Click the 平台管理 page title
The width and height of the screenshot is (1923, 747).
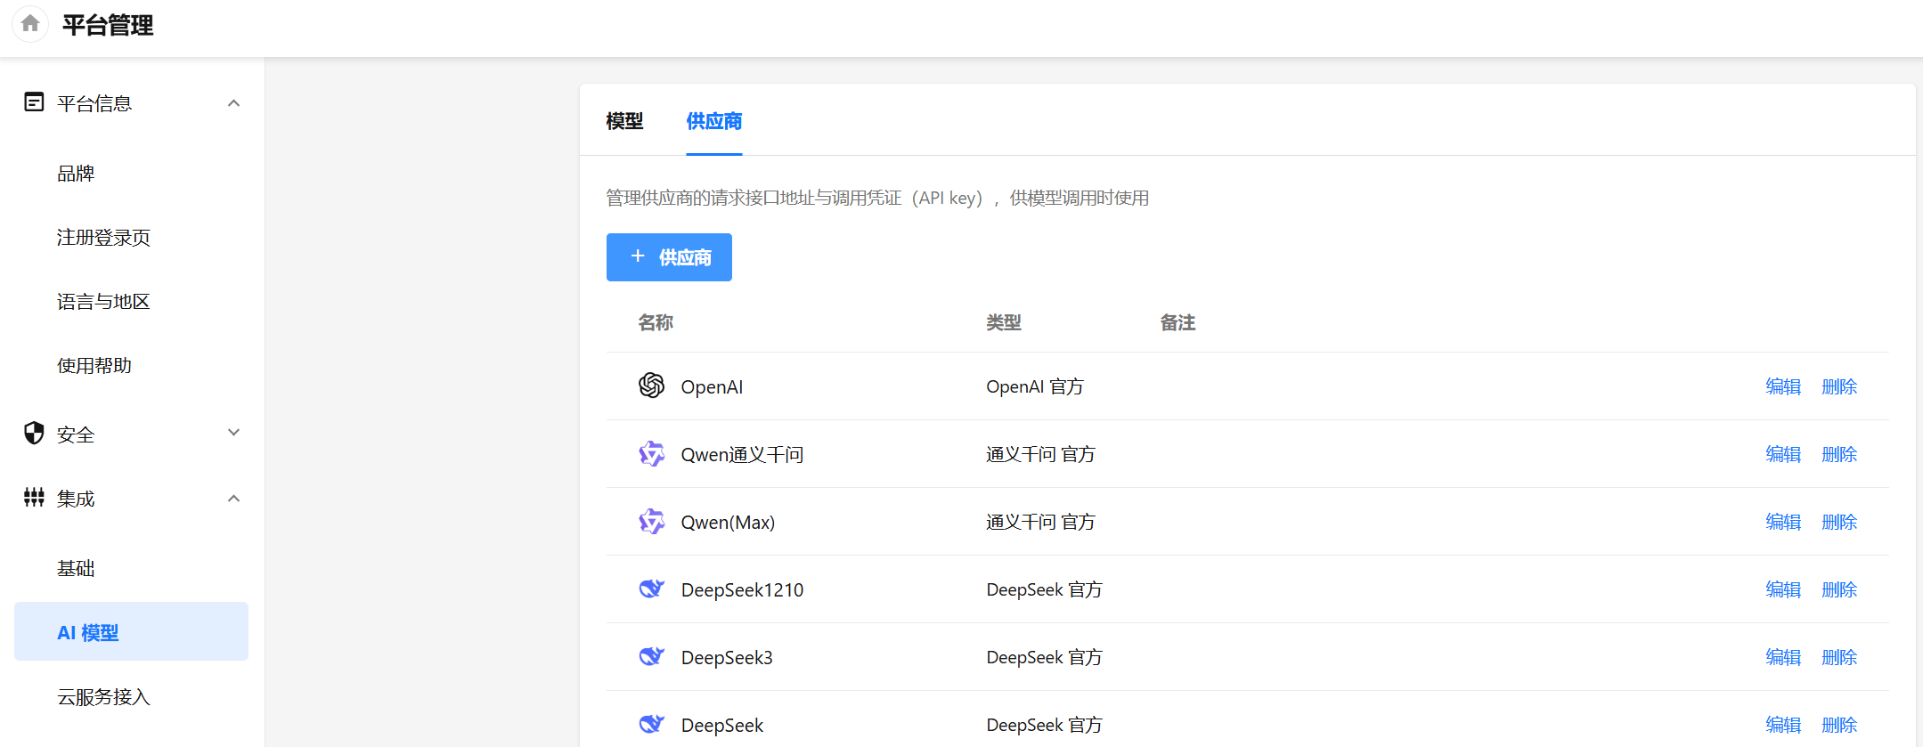108,25
